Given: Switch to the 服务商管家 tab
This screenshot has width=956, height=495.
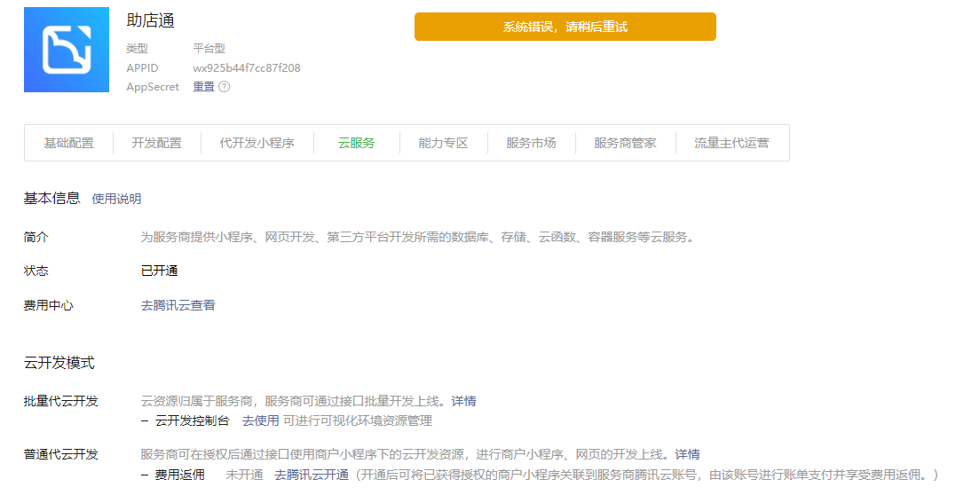Looking at the screenshot, I should (625, 143).
